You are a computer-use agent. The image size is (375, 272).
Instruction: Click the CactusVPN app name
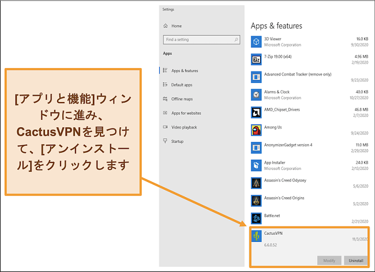(273, 233)
